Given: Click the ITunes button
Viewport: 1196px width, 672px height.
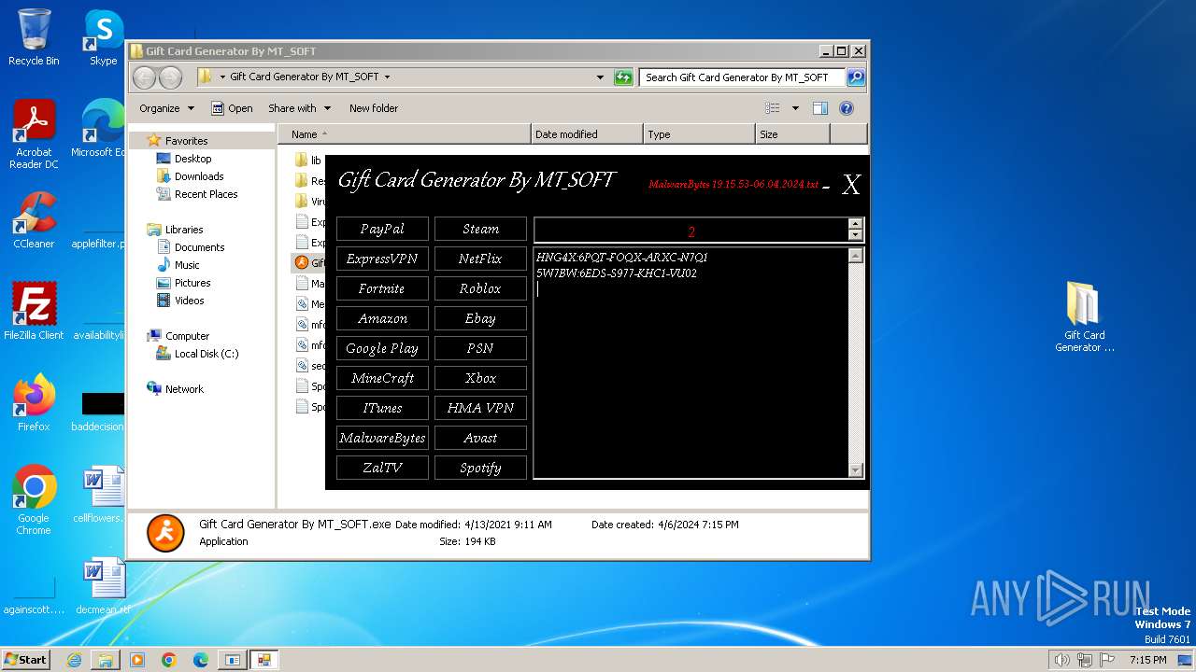Looking at the screenshot, I should click(382, 408).
